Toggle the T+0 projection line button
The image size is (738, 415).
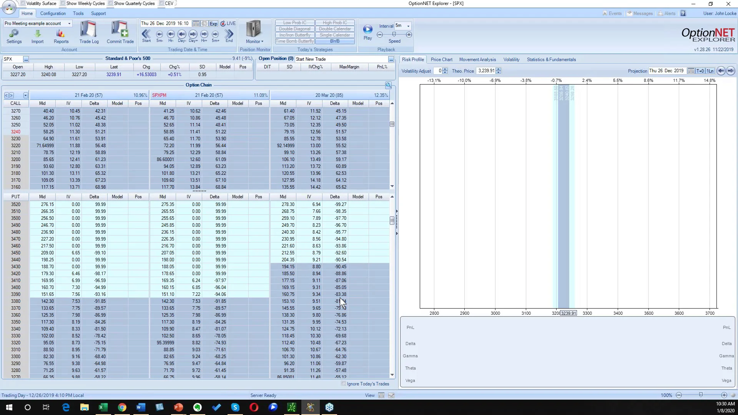pyautogui.click(x=700, y=71)
